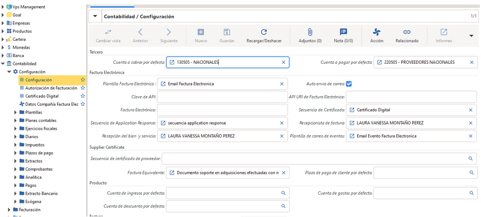Open the Relacionado link icon
481x217 pixels.
407,32
